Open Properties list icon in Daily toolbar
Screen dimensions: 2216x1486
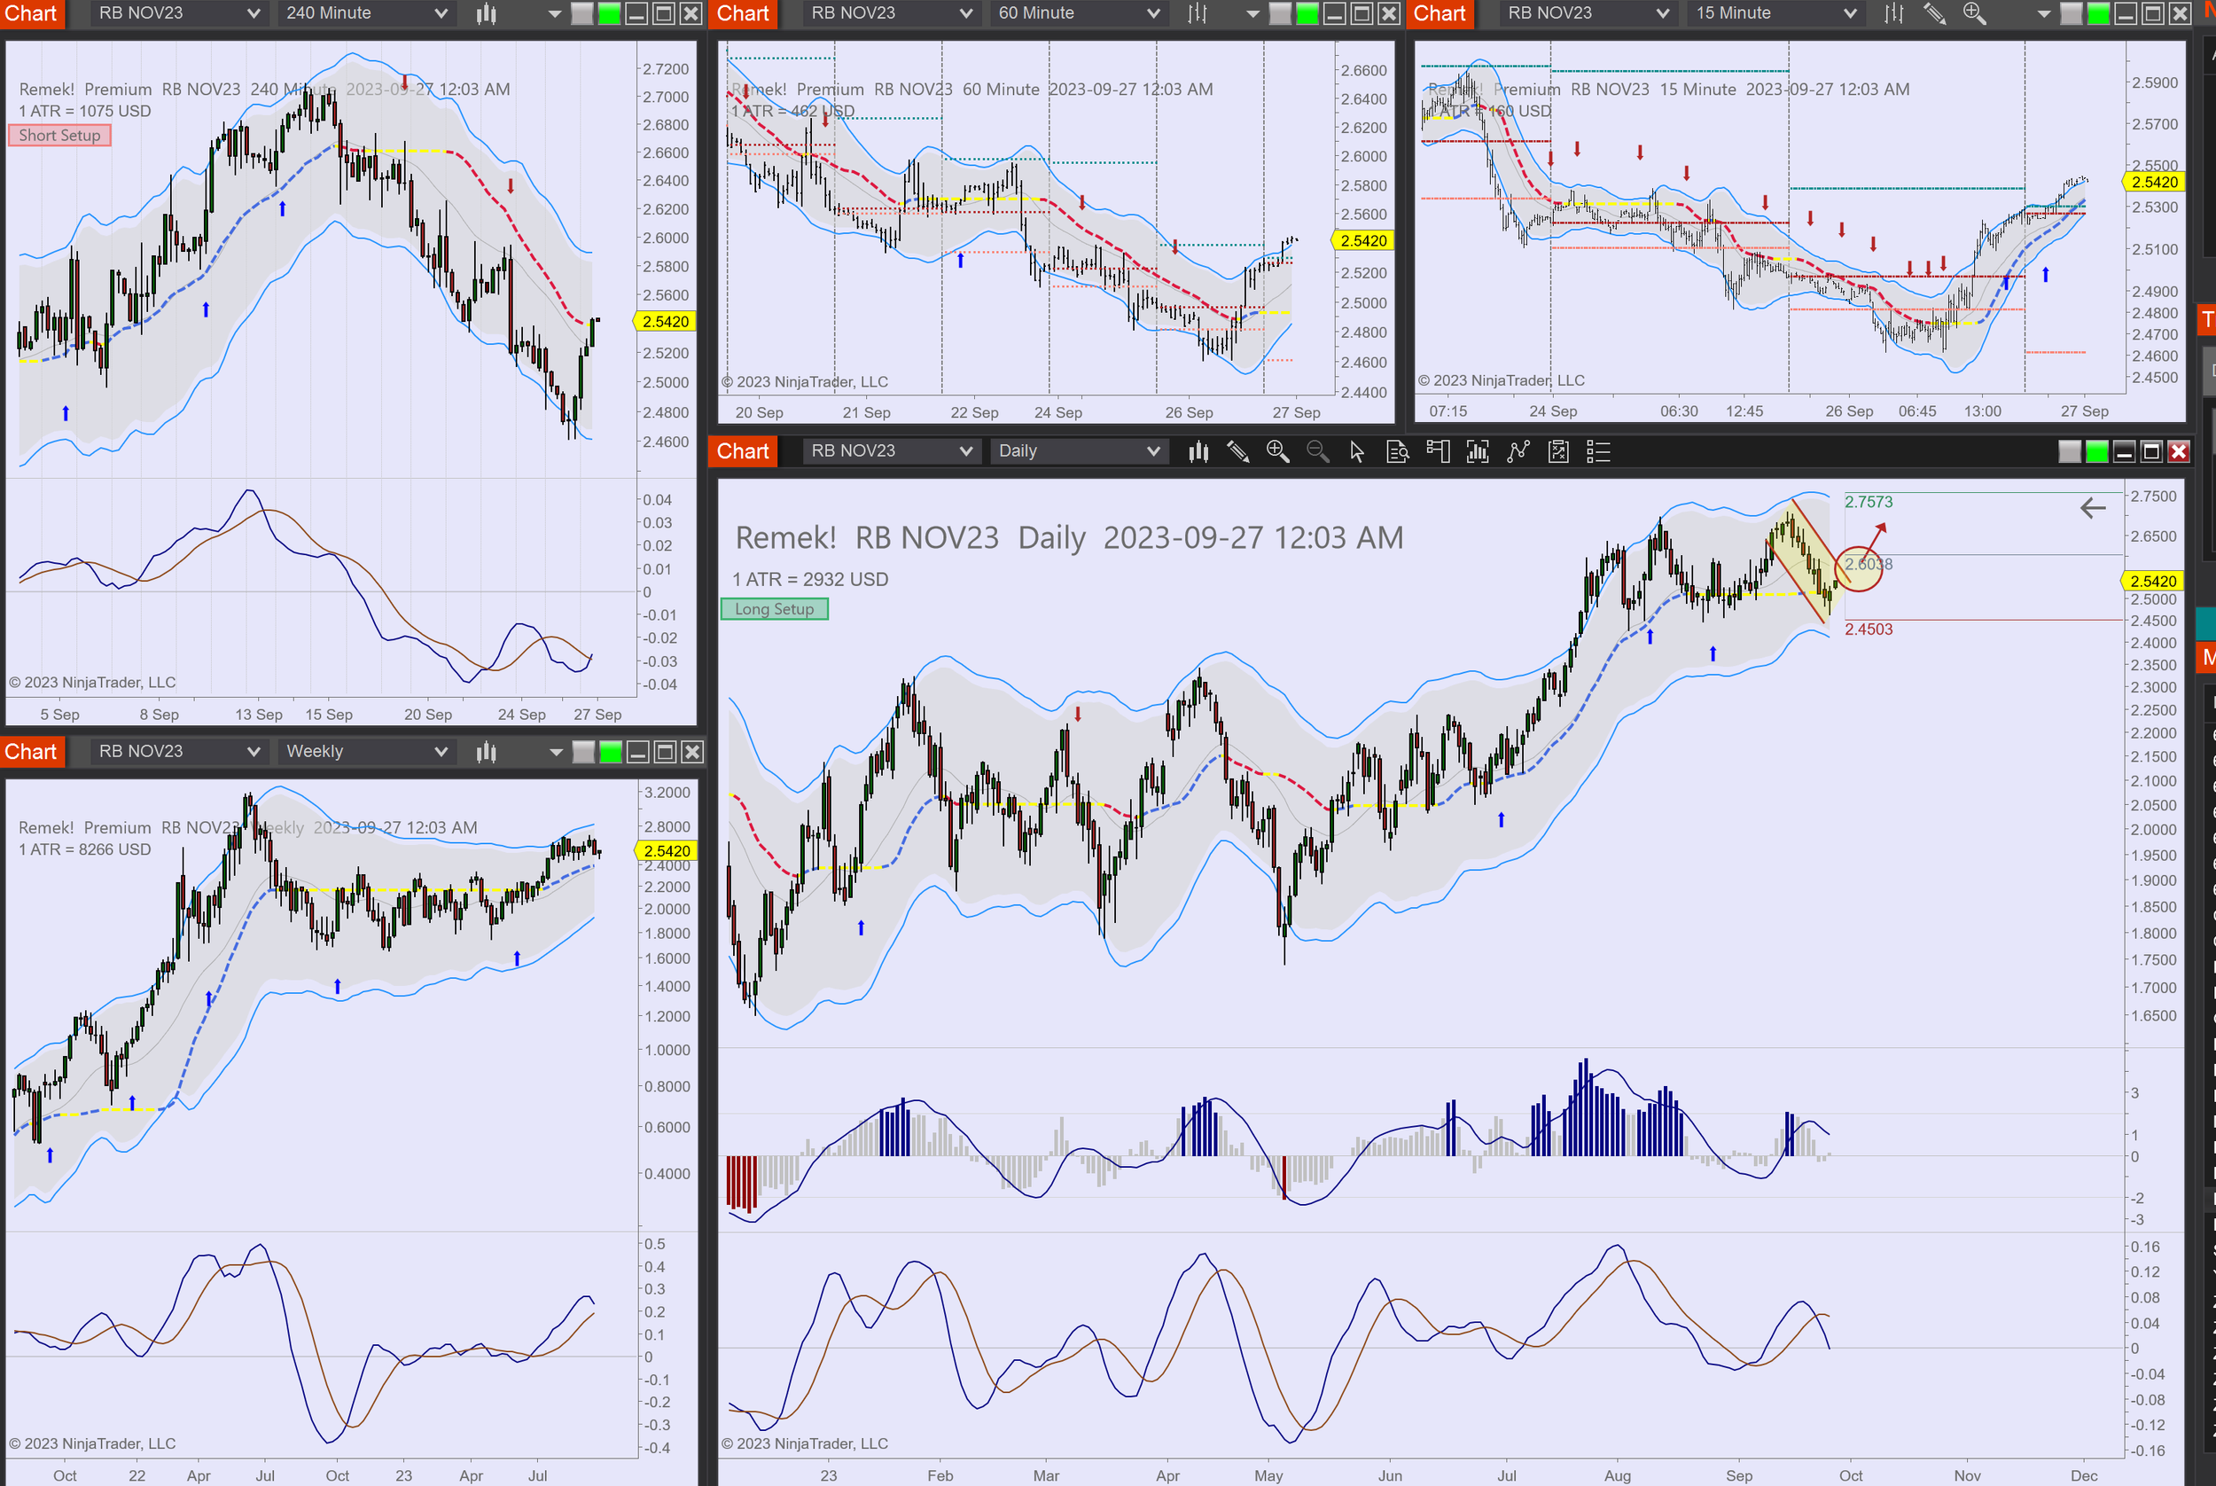[x=1597, y=451]
